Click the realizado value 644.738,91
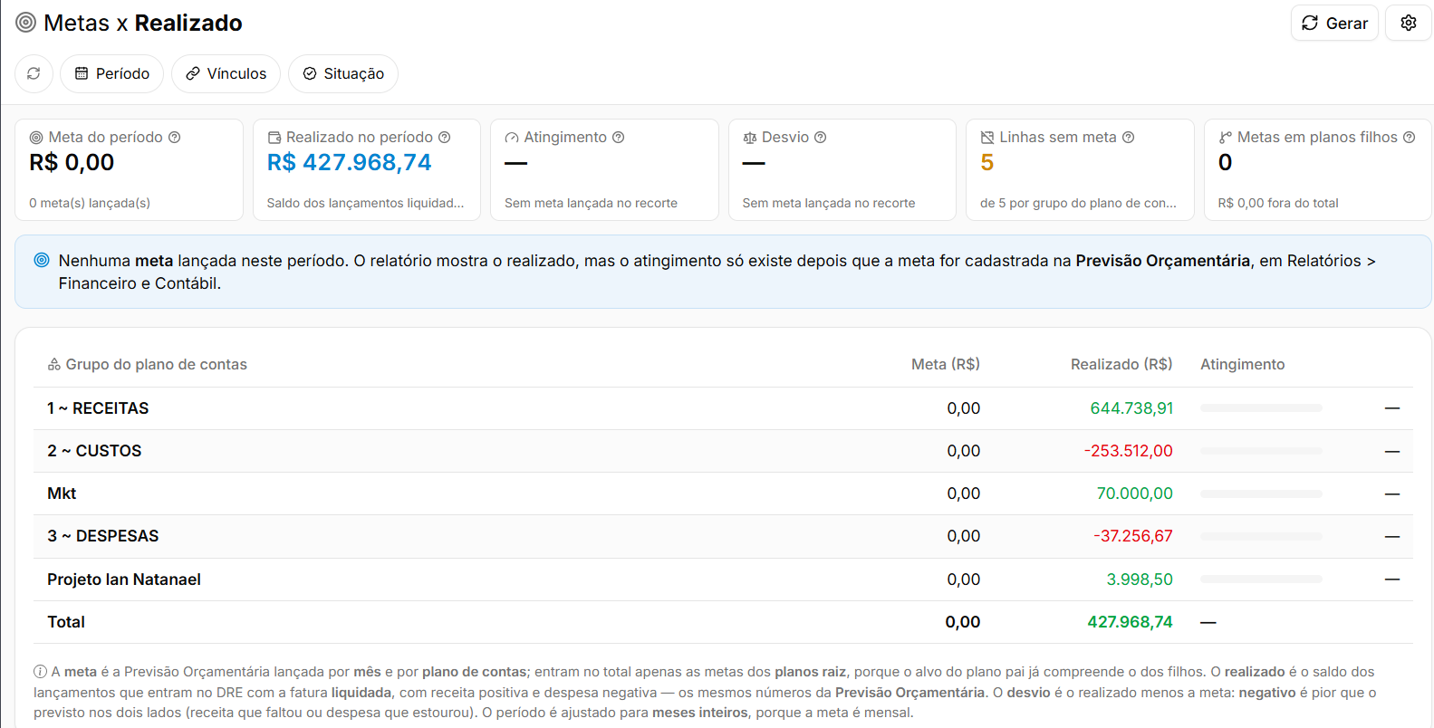1434x728 pixels. (x=1131, y=408)
